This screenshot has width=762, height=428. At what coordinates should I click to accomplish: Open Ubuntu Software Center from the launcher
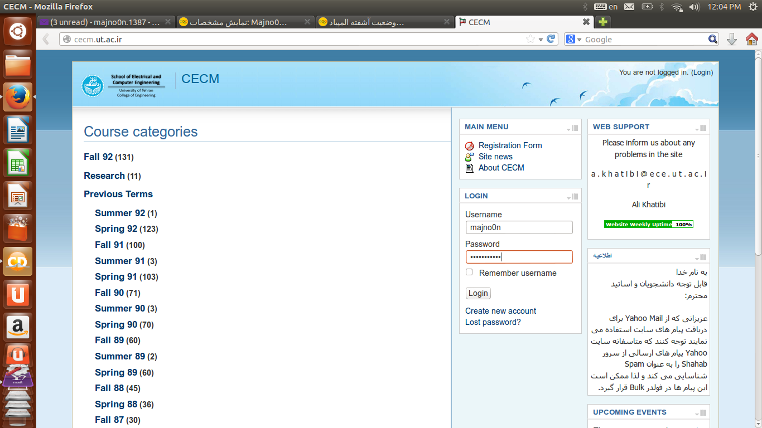pos(18,228)
